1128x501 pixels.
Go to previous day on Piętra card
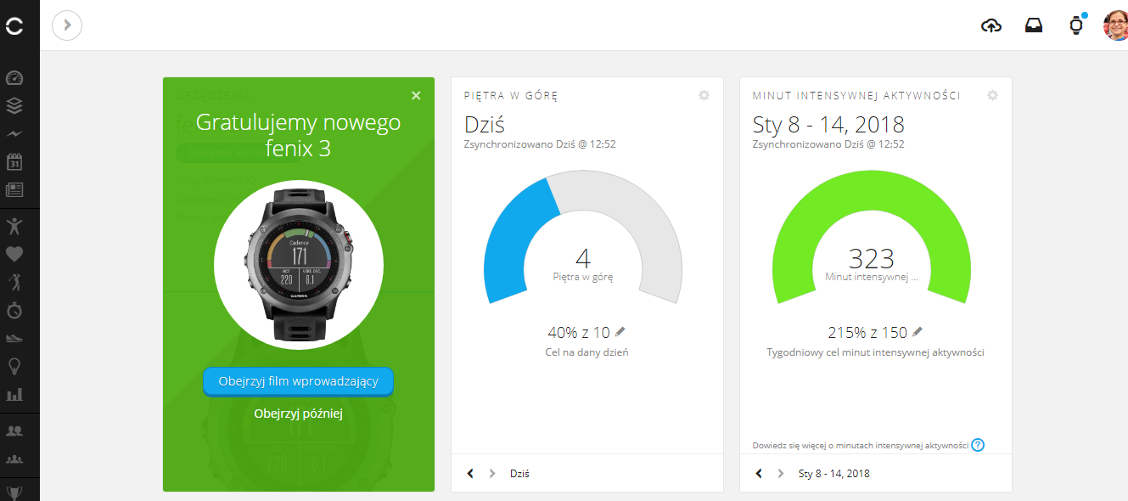(x=470, y=473)
